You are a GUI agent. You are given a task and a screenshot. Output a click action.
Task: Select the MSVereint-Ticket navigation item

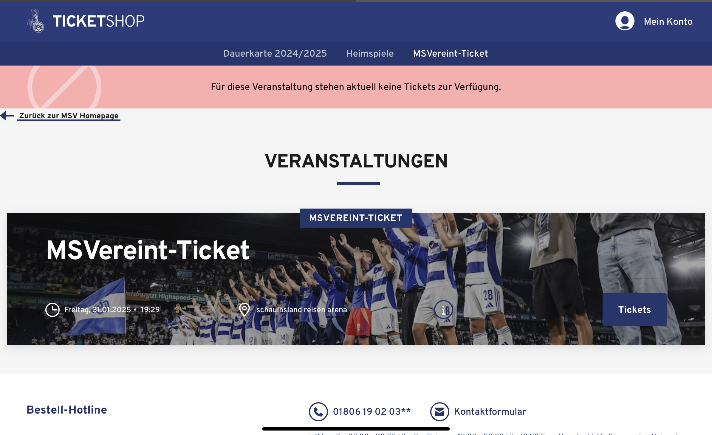(x=451, y=54)
